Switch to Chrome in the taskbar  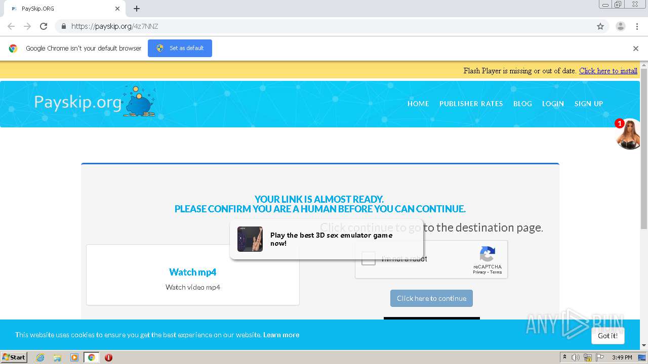(91, 357)
